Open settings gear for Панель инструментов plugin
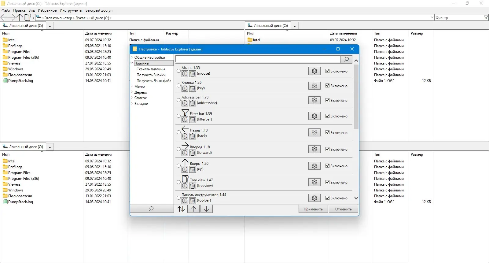The image size is (489, 263). [x=314, y=198]
